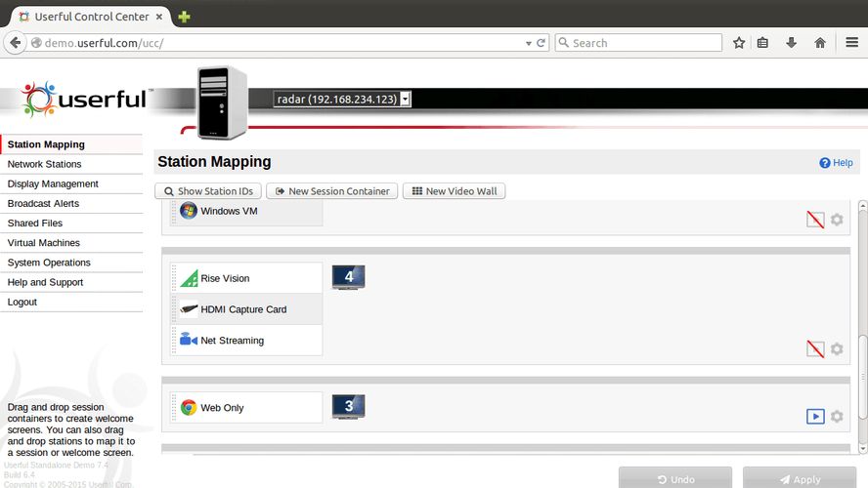Go to Display Management
The height and width of the screenshot is (488, 868).
(72, 184)
